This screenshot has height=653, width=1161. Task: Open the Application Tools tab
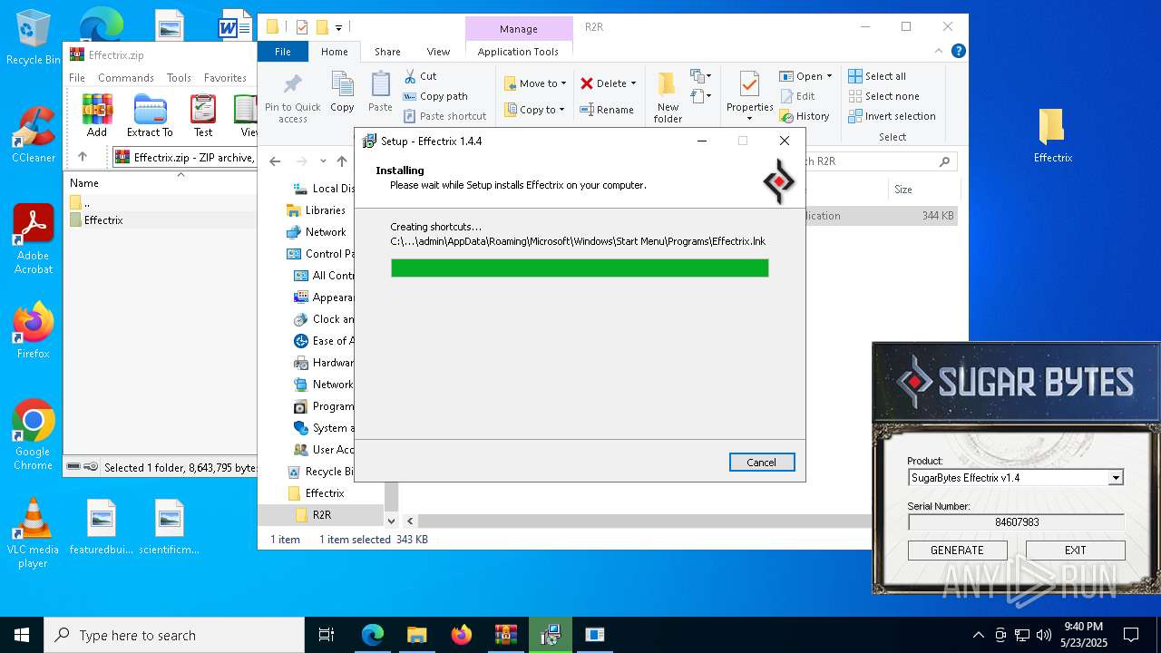click(518, 52)
